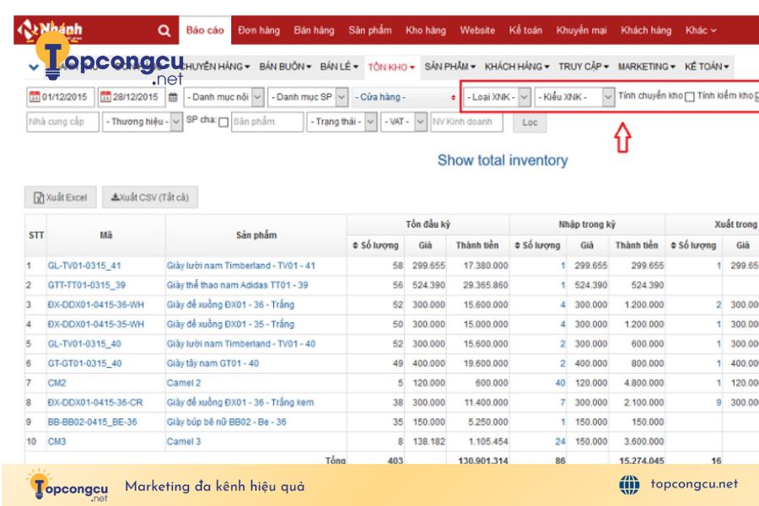
Task: Open the Kế toán top menu
Action: point(525,30)
